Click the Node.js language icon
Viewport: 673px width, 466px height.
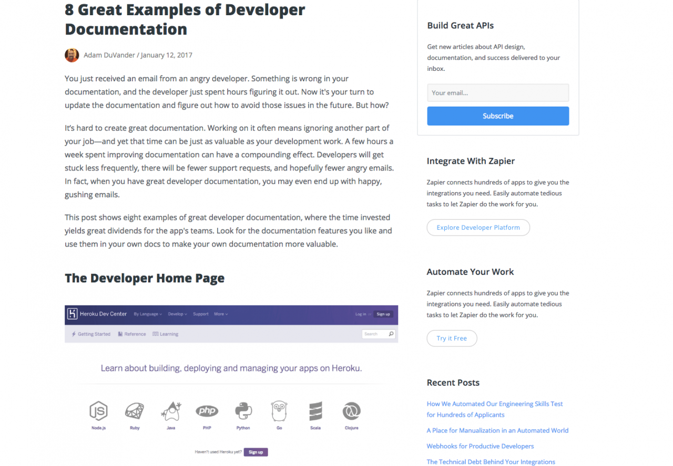(x=98, y=411)
